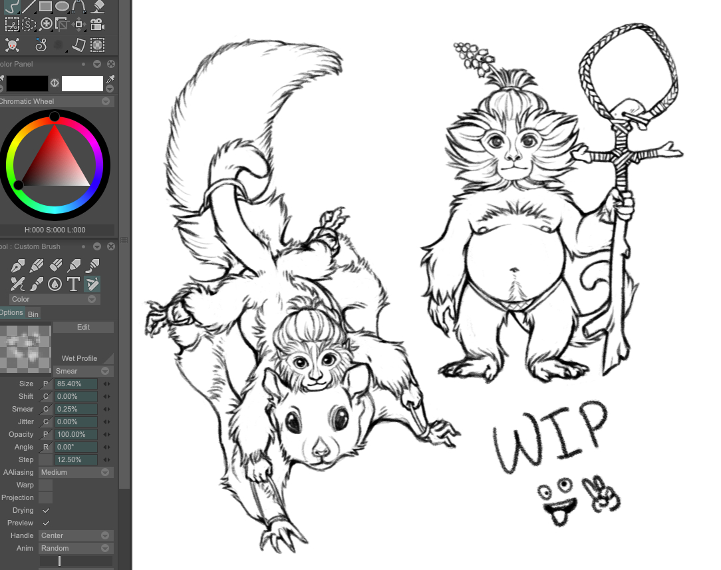Select the filled rectangle shape tool
721x570 pixels.
pos(45,7)
